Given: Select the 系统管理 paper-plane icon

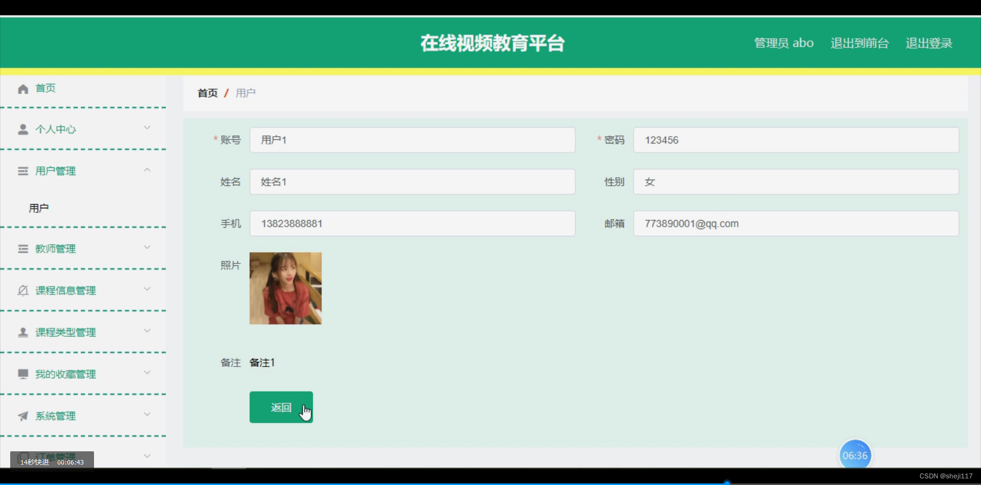Looking at the screenshot, I should click(23, 416).
